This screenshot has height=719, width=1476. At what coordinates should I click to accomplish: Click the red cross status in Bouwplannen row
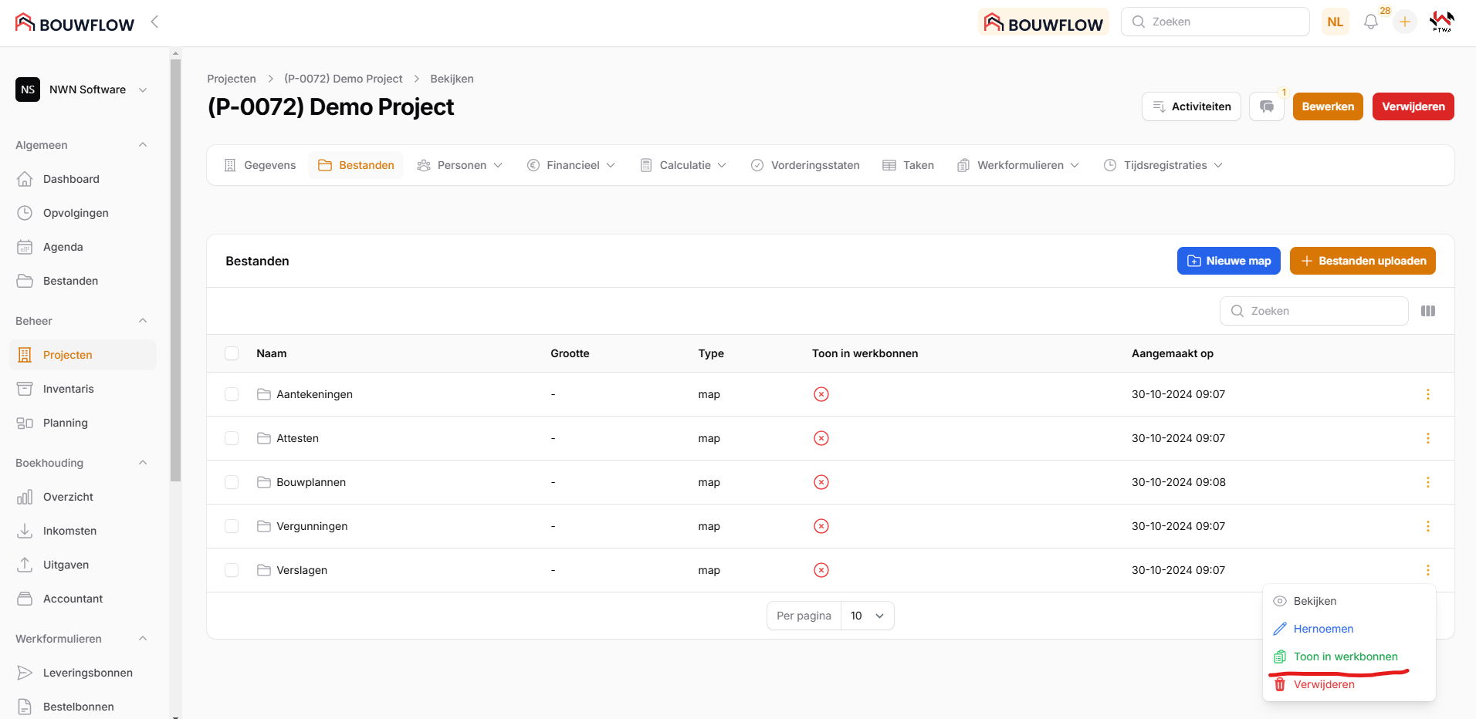(x=821, y=482)
